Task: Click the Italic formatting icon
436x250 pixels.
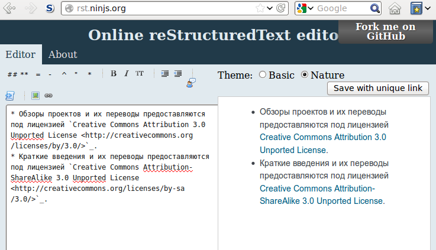Action: click(x=126, y=74)
